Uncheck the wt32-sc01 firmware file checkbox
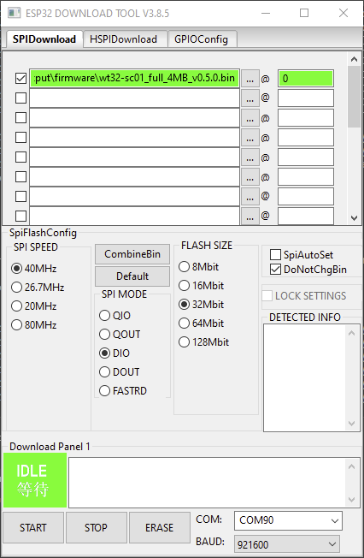 point(21,78)
